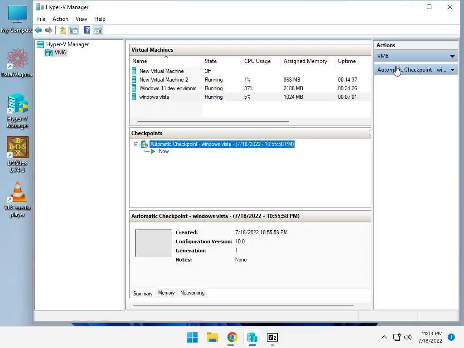Click the details pane bottom horizontal scrollbar
Image resolution: width=464 pixels, height=348 pixels.
pyautogui.click(x=243, y=305)
